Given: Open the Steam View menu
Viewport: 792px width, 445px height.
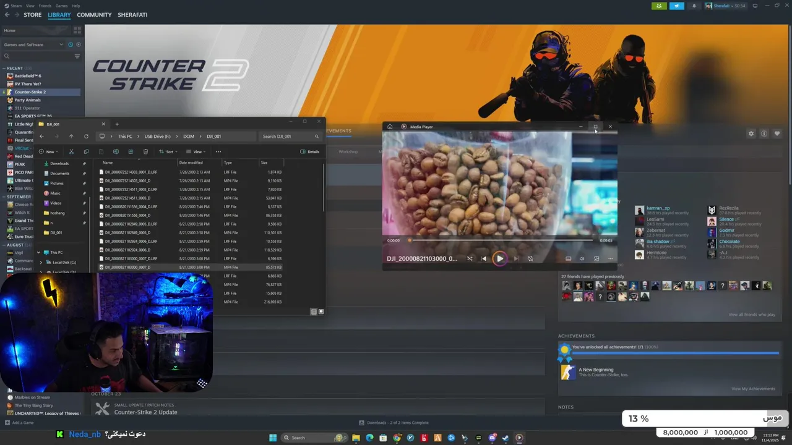Looking at the screenshot, I should [30, 6].
